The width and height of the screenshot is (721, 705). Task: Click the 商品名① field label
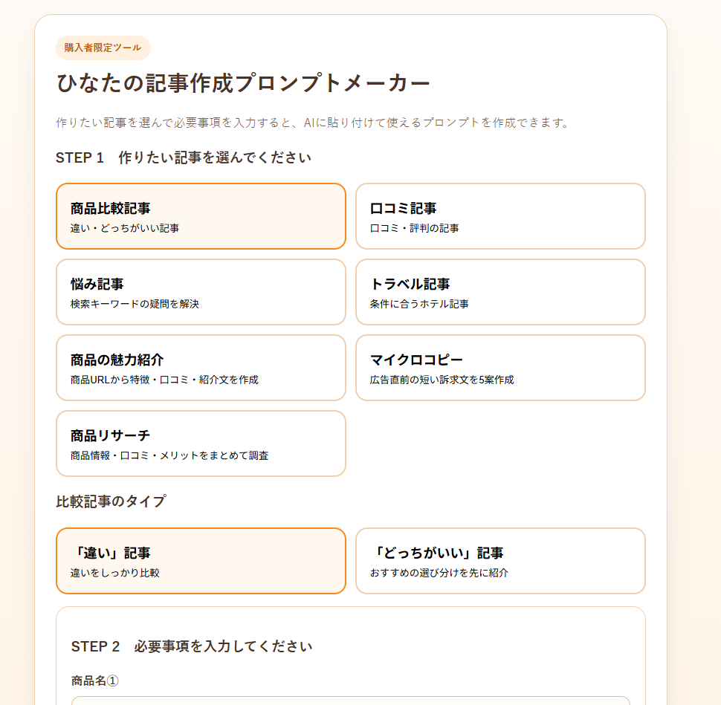(94, 680)
